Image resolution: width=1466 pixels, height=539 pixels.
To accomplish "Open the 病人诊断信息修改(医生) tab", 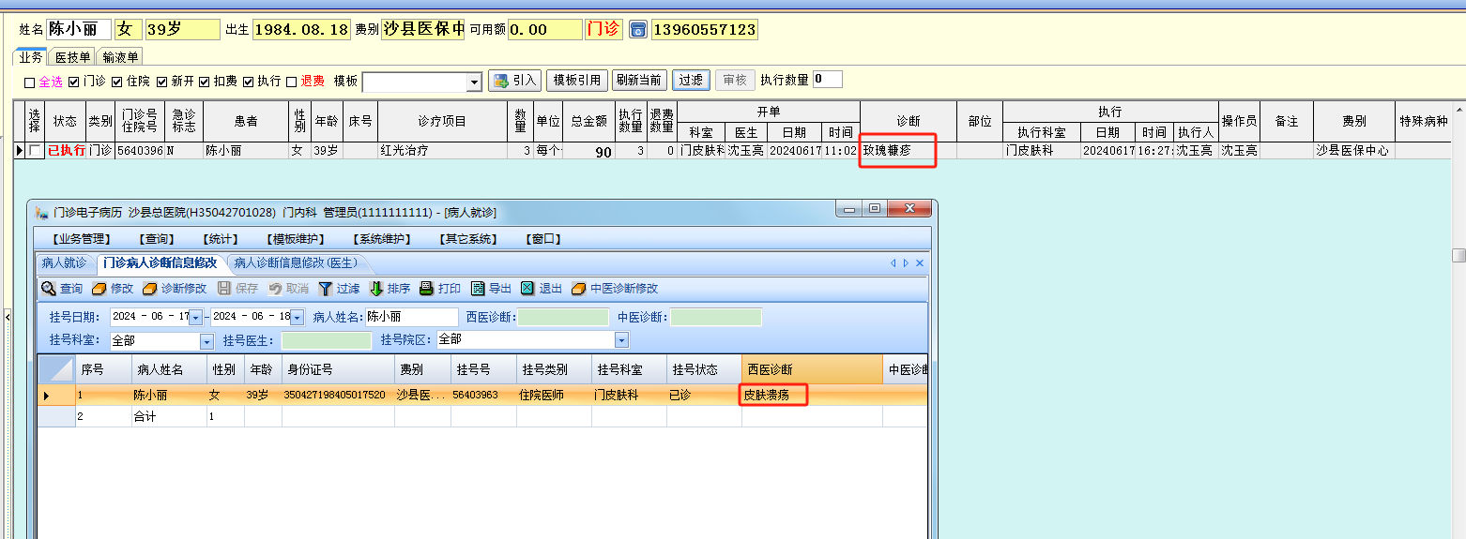I will pos(296,263).
